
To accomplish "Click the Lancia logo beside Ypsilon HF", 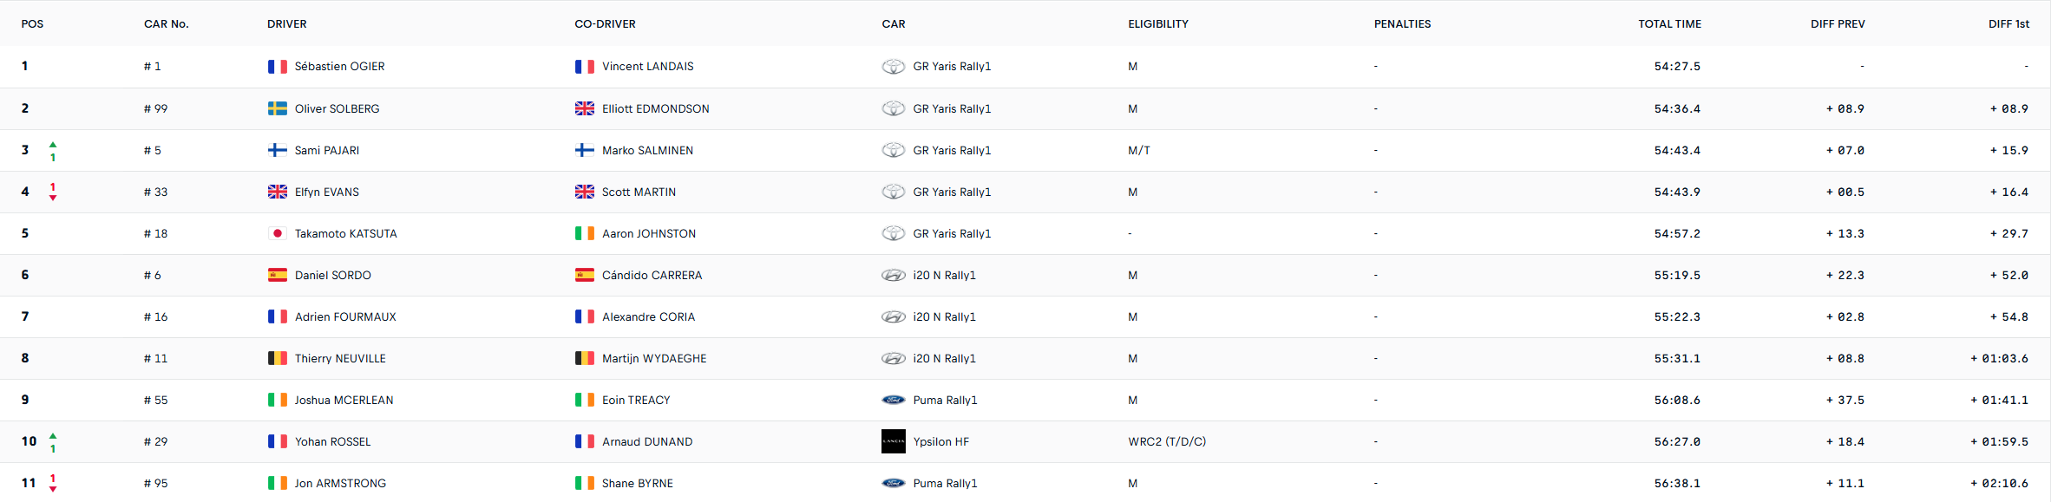I will click(x=893, y=441).
